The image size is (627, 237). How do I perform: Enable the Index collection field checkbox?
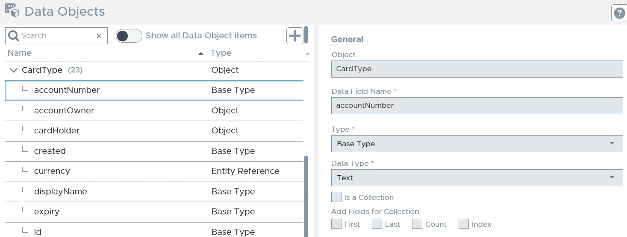click(464, 224)
